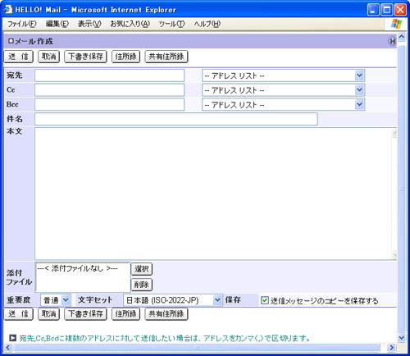Click the footer hint about comma-separated addresses
The image size is (410, 356).
pyautogui.click(x=165, y=338)
